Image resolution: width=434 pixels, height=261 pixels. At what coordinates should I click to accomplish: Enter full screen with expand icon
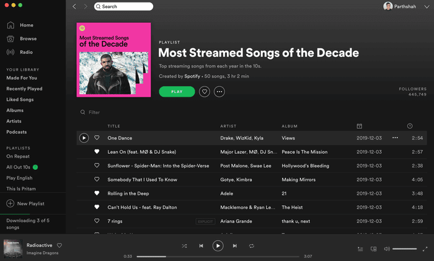pos(425,249)
